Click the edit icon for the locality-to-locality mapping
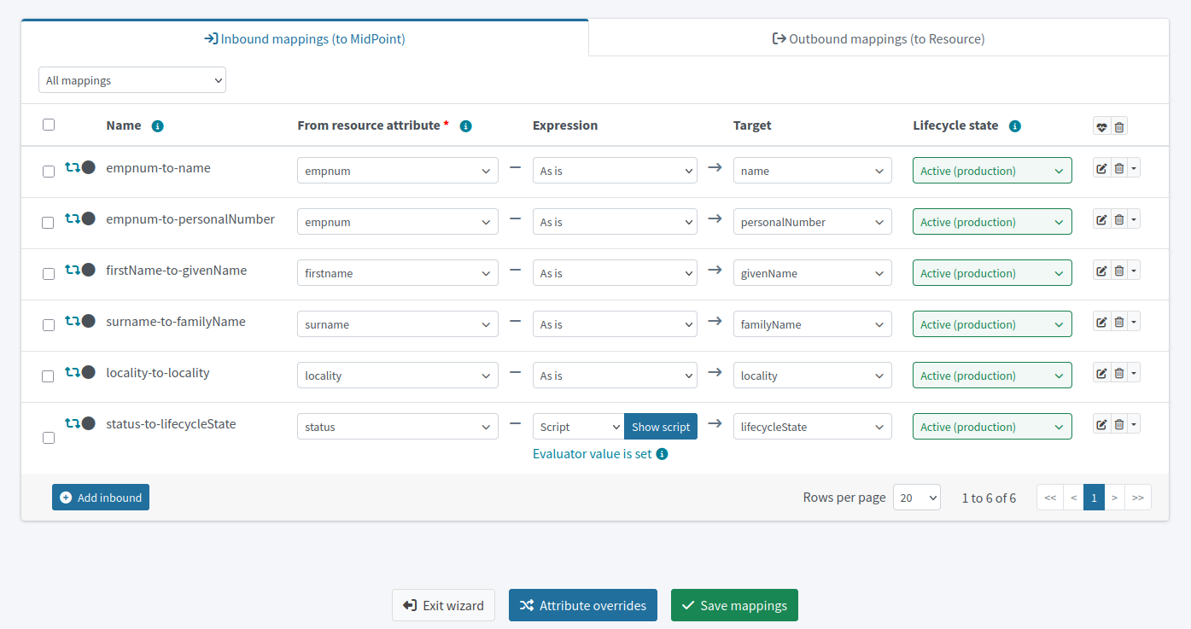This screenshot has width=1191, height=629. (1101, 373)
